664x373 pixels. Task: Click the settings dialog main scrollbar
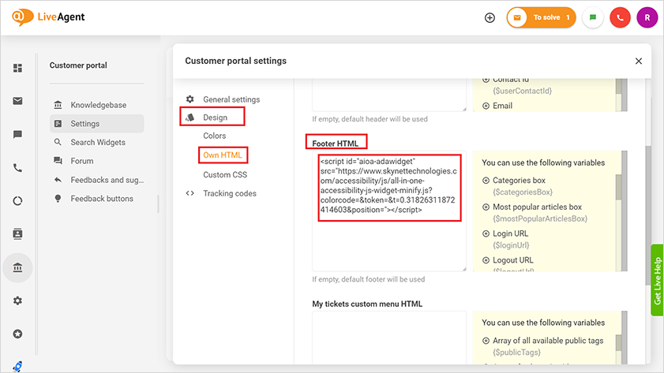tap(648, 216)
